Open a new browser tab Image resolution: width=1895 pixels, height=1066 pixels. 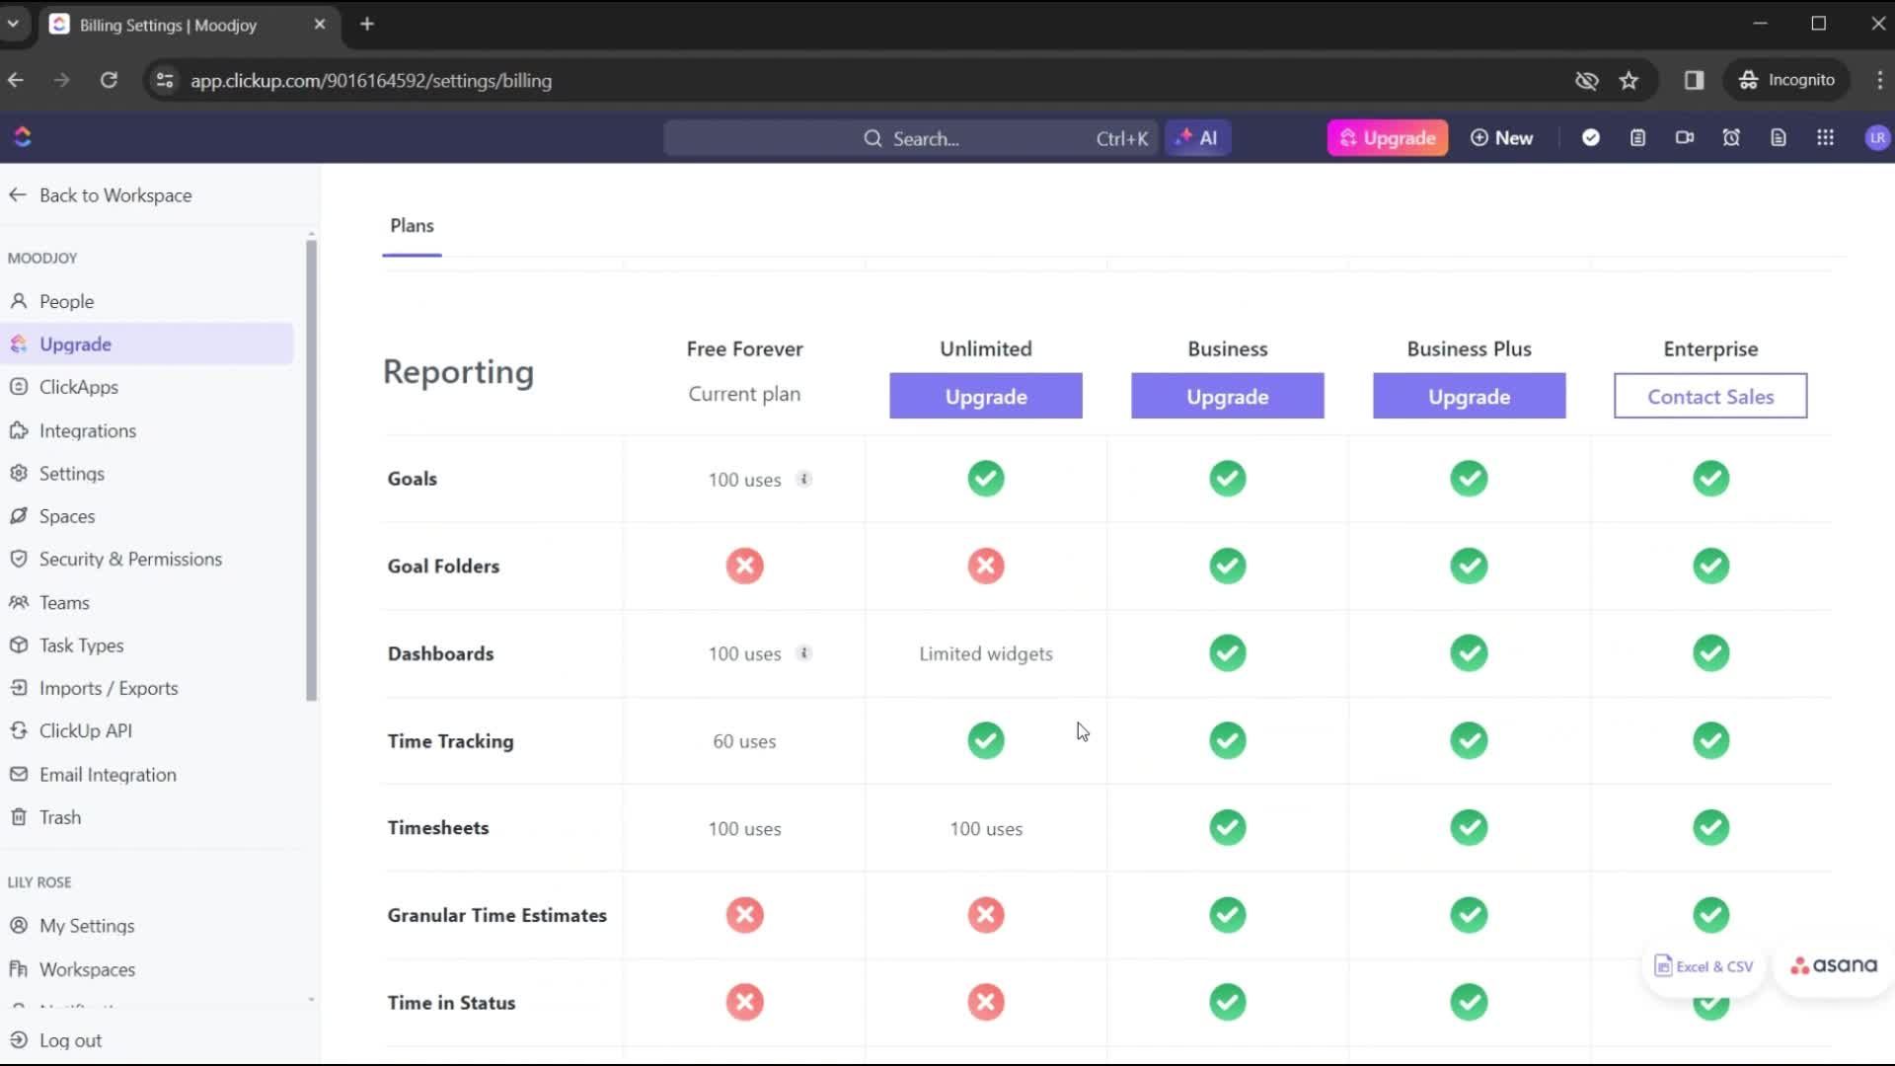[367, 24]
